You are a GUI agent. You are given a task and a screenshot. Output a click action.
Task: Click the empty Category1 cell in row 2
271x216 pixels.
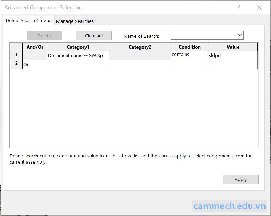78,64
